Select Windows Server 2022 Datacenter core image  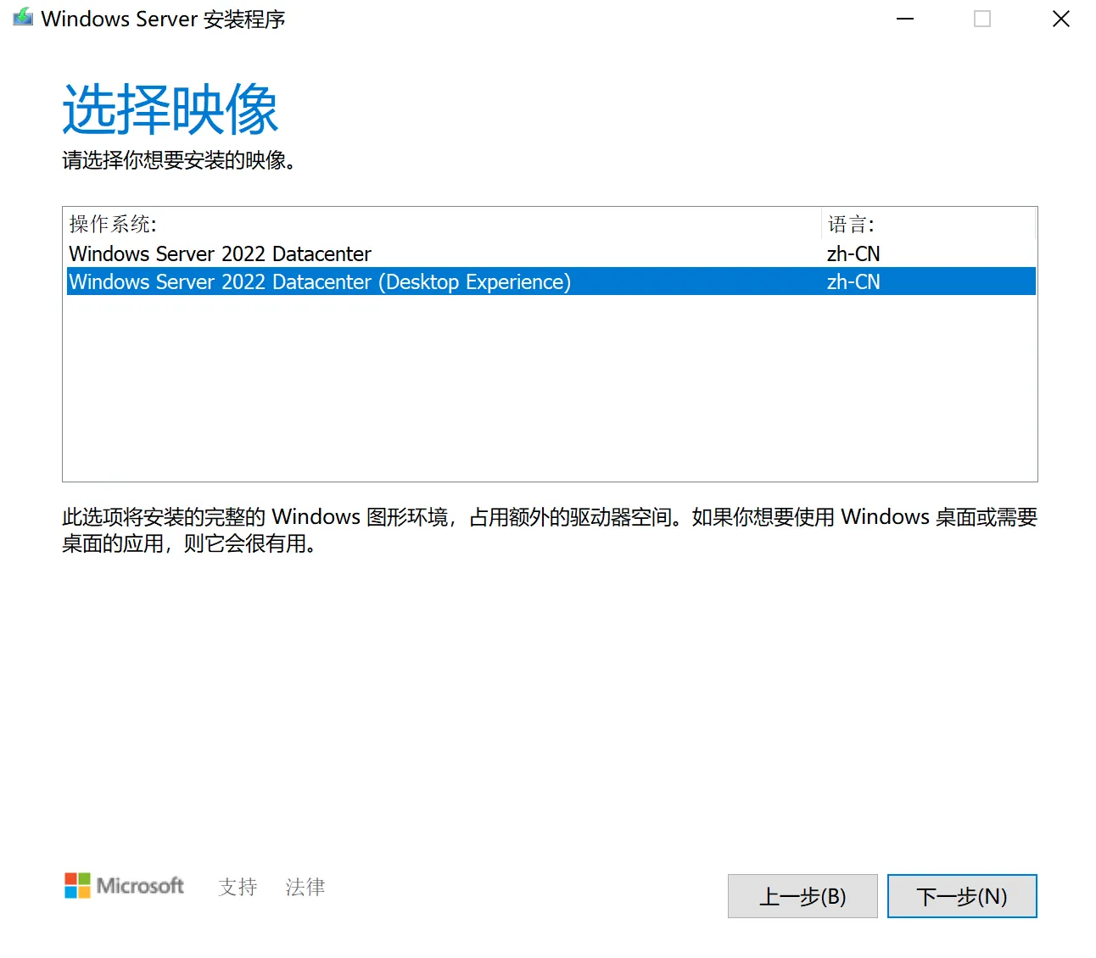click(551, 253)
